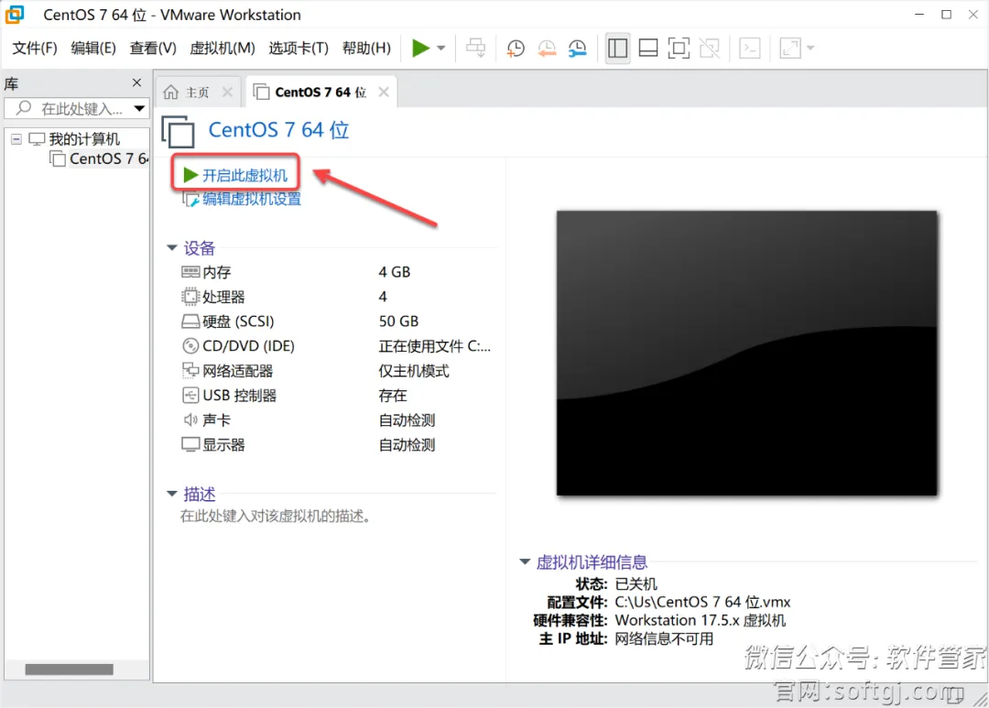Toggle the library sidebar view button
The width and height of the screenshot is (989, 708).
(x=617, y=48)
